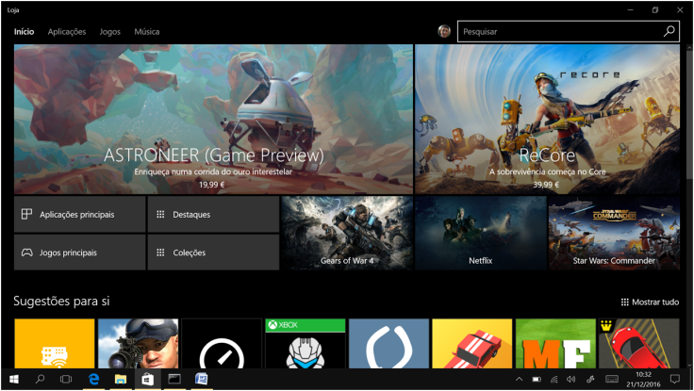The width and height of the screenshot is (694, 391).
Task: Open the Destaques tile
Action: (213, 214)
